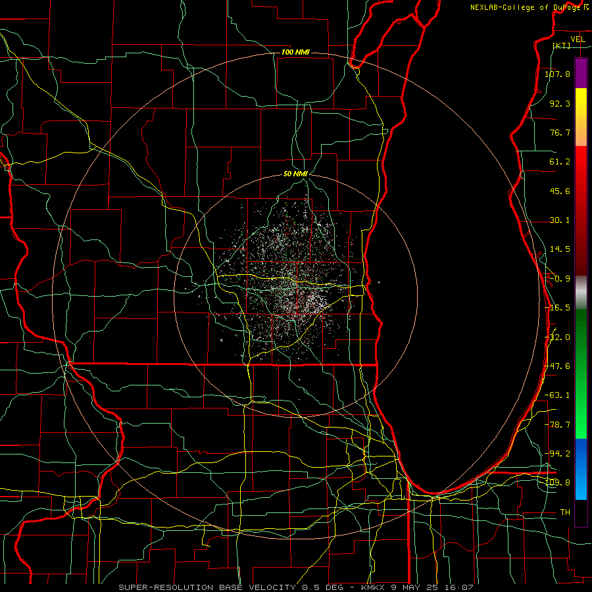Pick the green segment of the color bar
This screenshot has width=592, height=592.
(581, 374)
